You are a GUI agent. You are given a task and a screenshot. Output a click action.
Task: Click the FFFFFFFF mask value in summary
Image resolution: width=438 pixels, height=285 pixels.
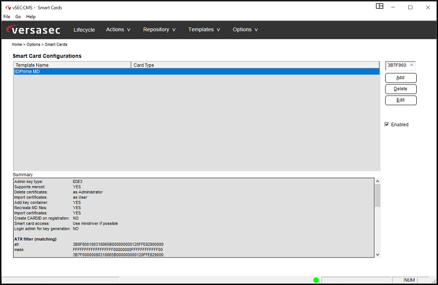point(118,250)
